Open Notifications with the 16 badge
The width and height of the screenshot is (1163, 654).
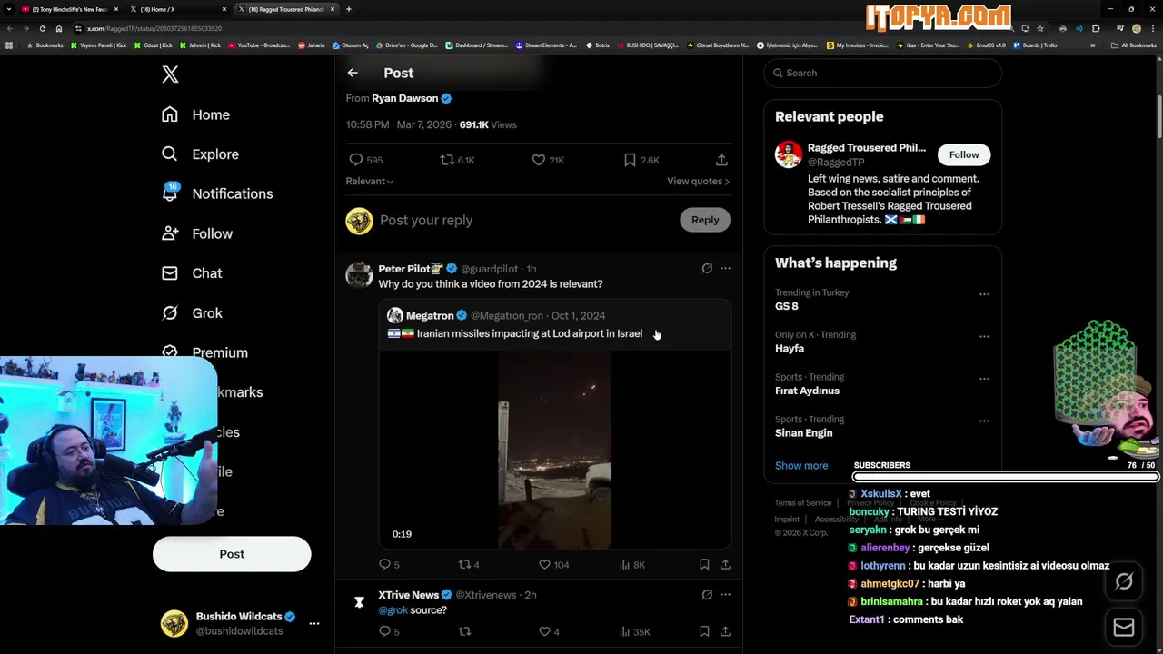[216, 193]
